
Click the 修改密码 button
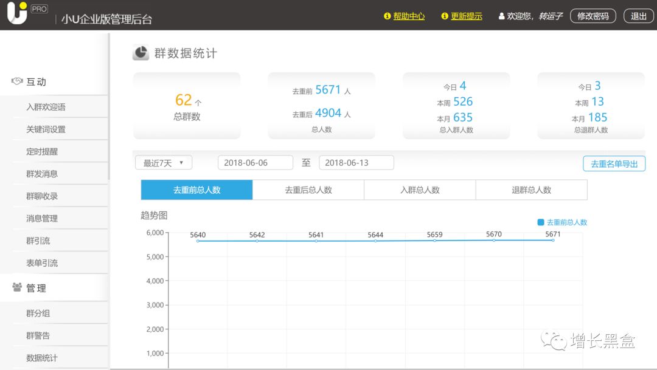[593, 16]
